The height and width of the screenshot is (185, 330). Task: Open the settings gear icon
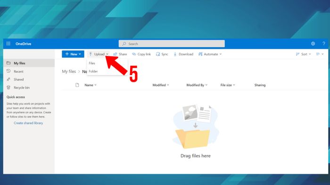click(x=313, y=44)
